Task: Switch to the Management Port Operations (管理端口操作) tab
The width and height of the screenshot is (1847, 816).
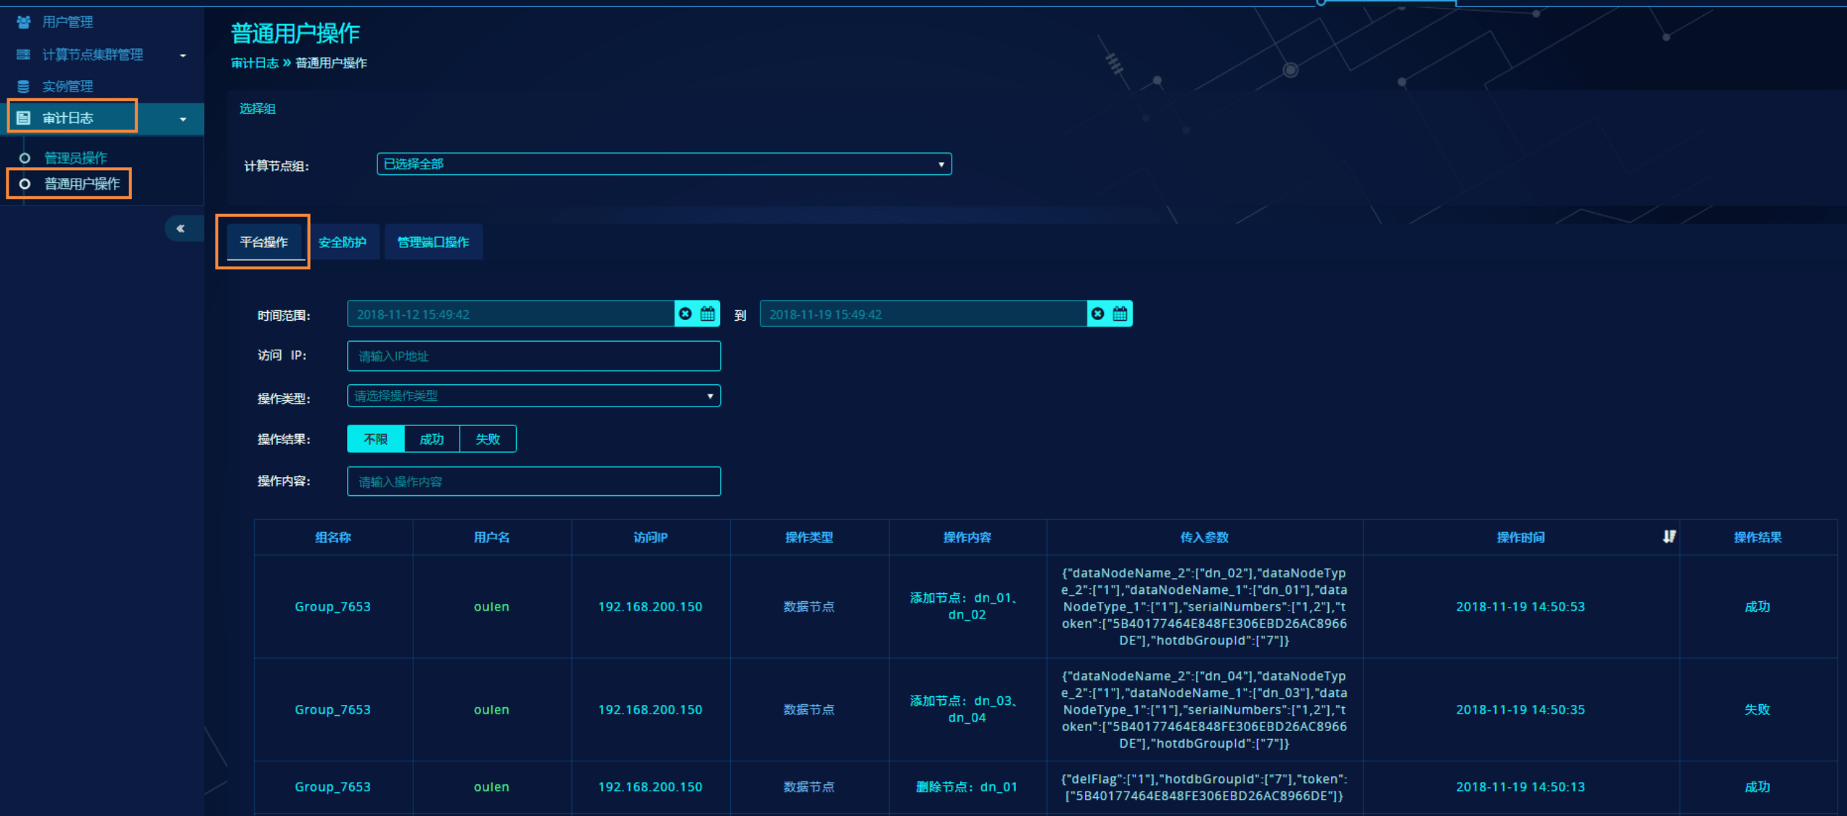Action: 433,242
